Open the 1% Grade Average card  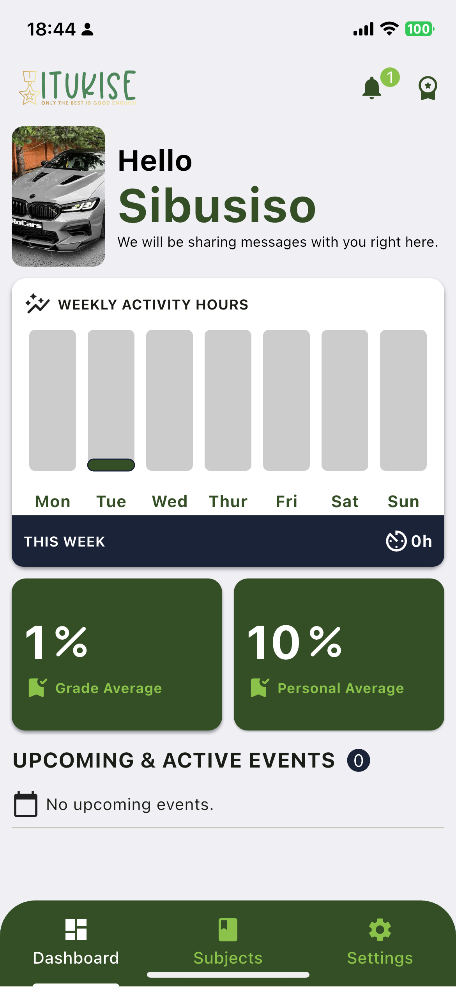pyautogui.click(x=117, y=654)
